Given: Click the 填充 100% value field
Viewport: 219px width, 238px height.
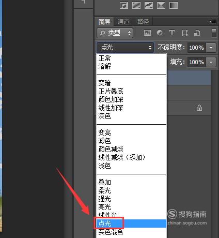Looking at the screenshot, I should click(197, 62).
